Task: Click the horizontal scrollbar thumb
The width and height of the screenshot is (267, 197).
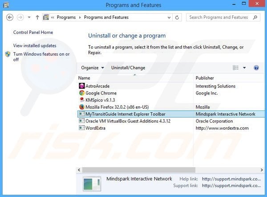Action: point(139,170)
